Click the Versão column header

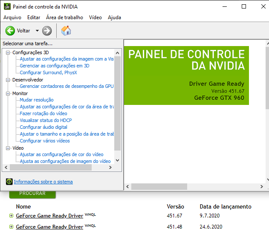pos(175,206)
